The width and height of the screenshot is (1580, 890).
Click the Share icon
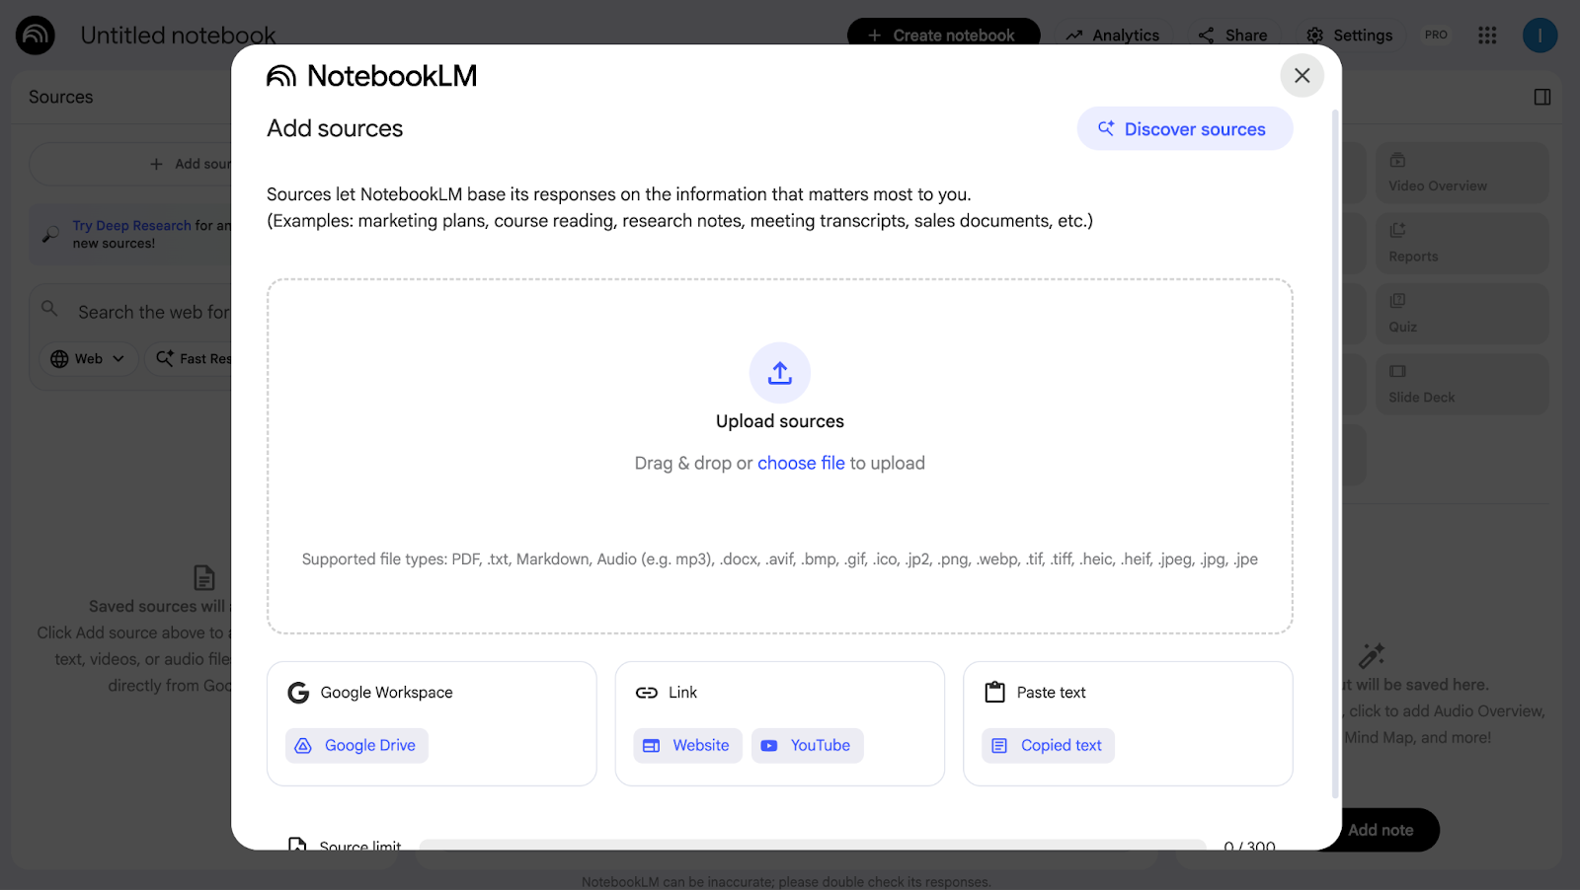point(1206,35)
